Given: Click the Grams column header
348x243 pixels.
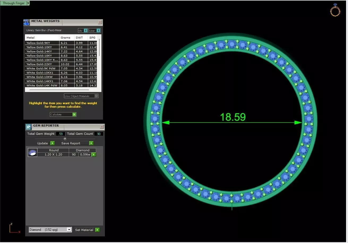Looking at the screenshot, I should click(67, 37).
